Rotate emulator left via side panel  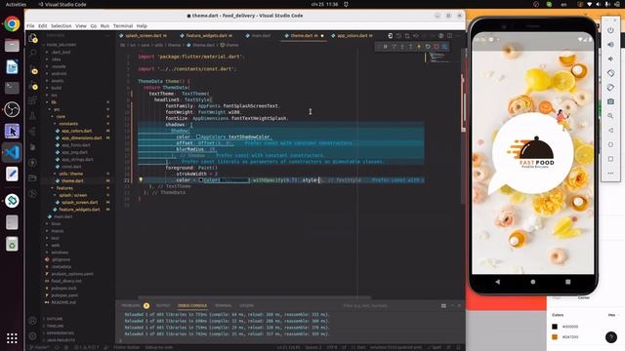[x=610, y=73]
